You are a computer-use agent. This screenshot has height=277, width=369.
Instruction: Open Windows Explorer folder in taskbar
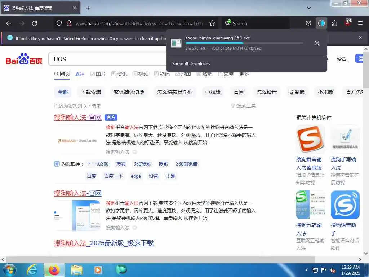point(77,270)
